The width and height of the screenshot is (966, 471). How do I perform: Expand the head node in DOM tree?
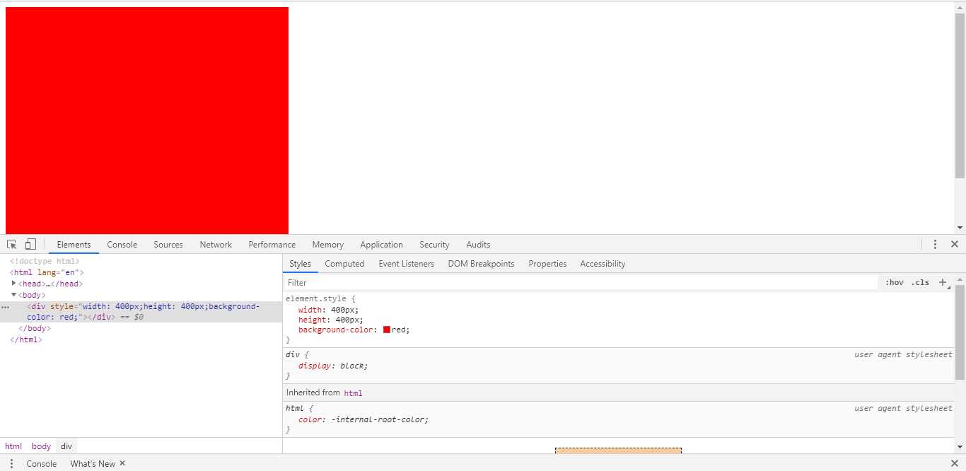click(13, 283)
